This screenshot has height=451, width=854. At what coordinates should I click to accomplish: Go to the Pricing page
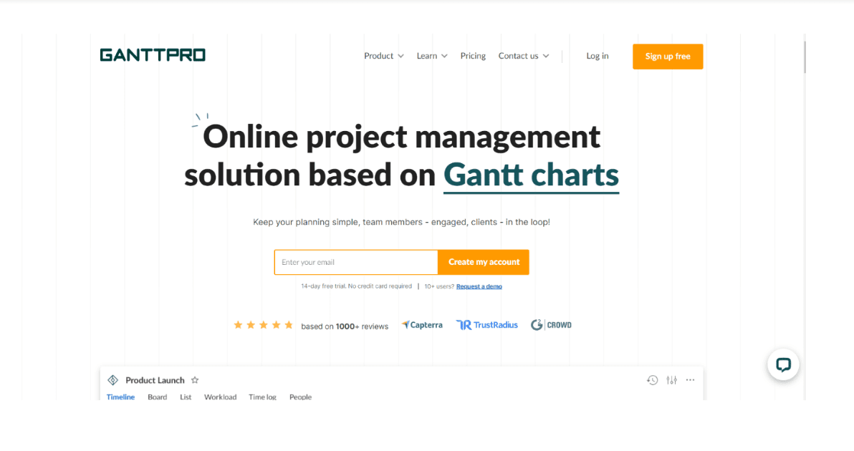pyautogui.click(x=473, y=56)
